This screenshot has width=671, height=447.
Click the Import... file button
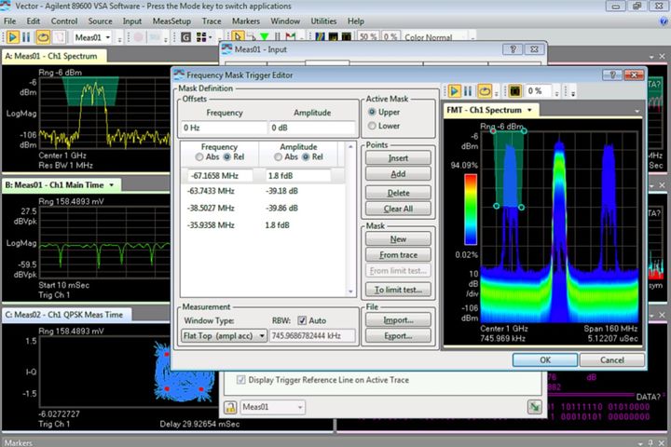click(x=398, y=319)
